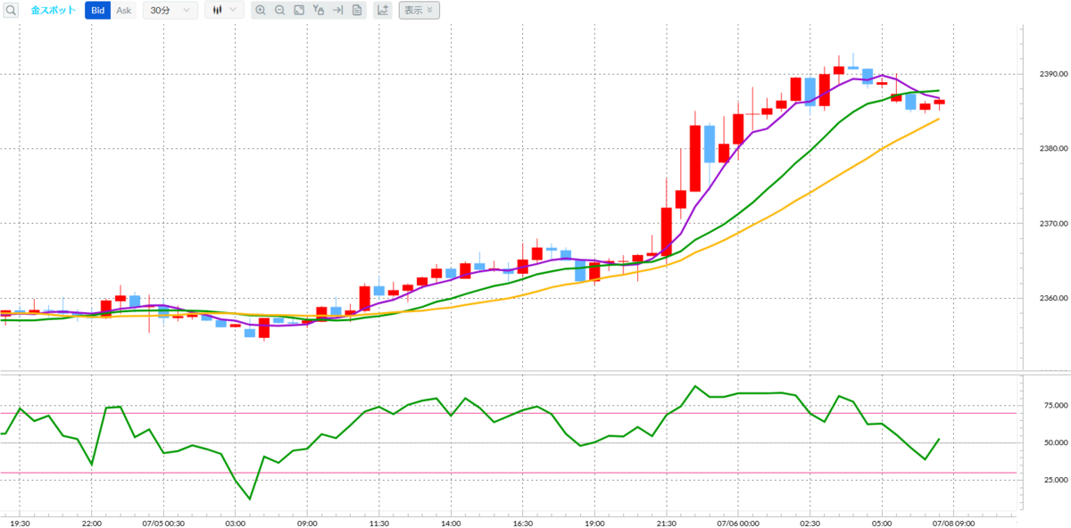Open the 30分 timeframe dropdown
Screen dimensions: 1071x528
pyautogui.click(x=170, y=11)
